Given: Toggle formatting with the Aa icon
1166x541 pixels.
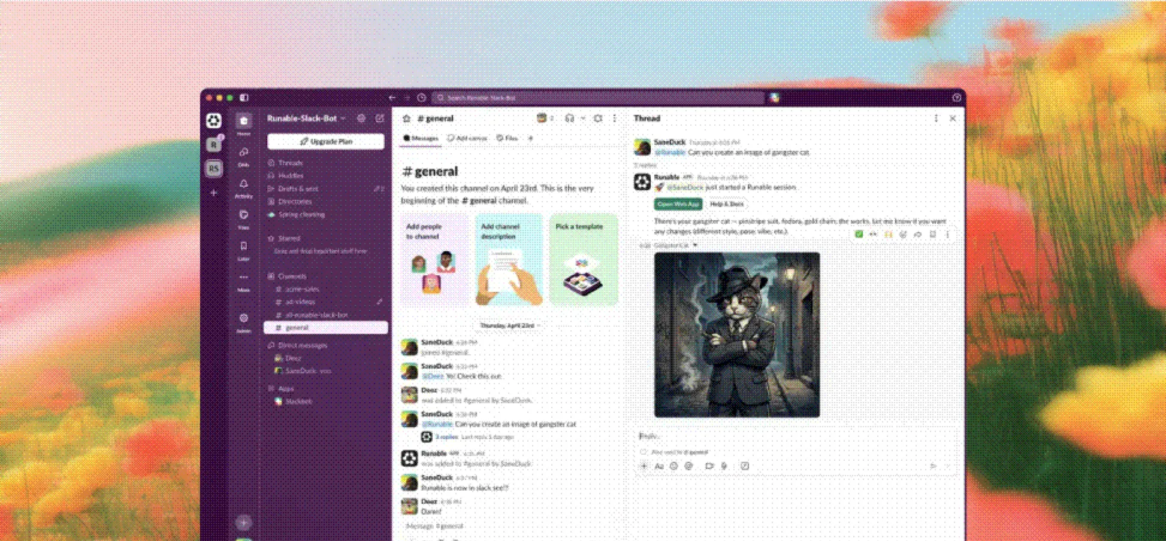Looking at the screenshot, I should click(x=659, y=466).
